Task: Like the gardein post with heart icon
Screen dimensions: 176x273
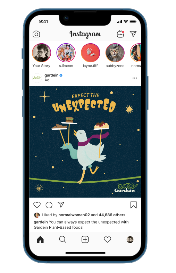Action: click(x=37, y=205)
